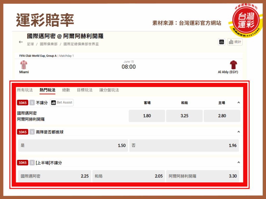This screenshot has width=266, height=199.
Task: Bet 否 at 1.96 odds
Action: tap(184, 145)
